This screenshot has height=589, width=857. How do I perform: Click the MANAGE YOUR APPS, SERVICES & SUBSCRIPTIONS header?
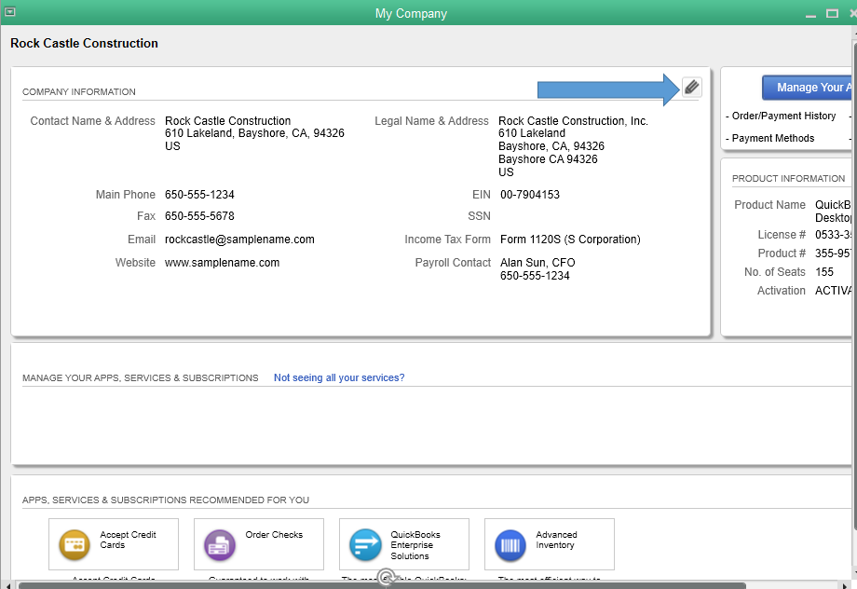coord(140,377)
